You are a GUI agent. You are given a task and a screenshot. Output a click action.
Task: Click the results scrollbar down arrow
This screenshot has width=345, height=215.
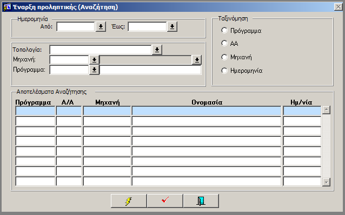(x=326, y=182)
